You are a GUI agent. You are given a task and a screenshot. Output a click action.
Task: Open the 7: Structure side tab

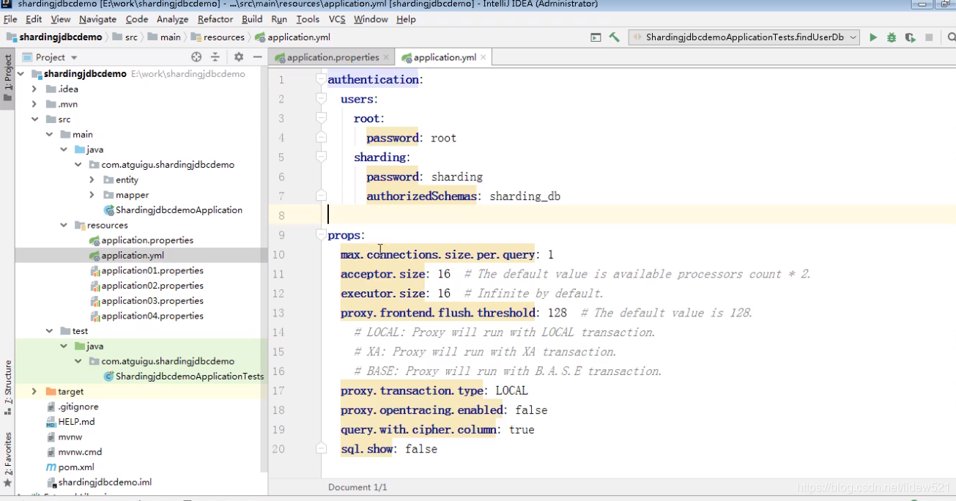7,388
